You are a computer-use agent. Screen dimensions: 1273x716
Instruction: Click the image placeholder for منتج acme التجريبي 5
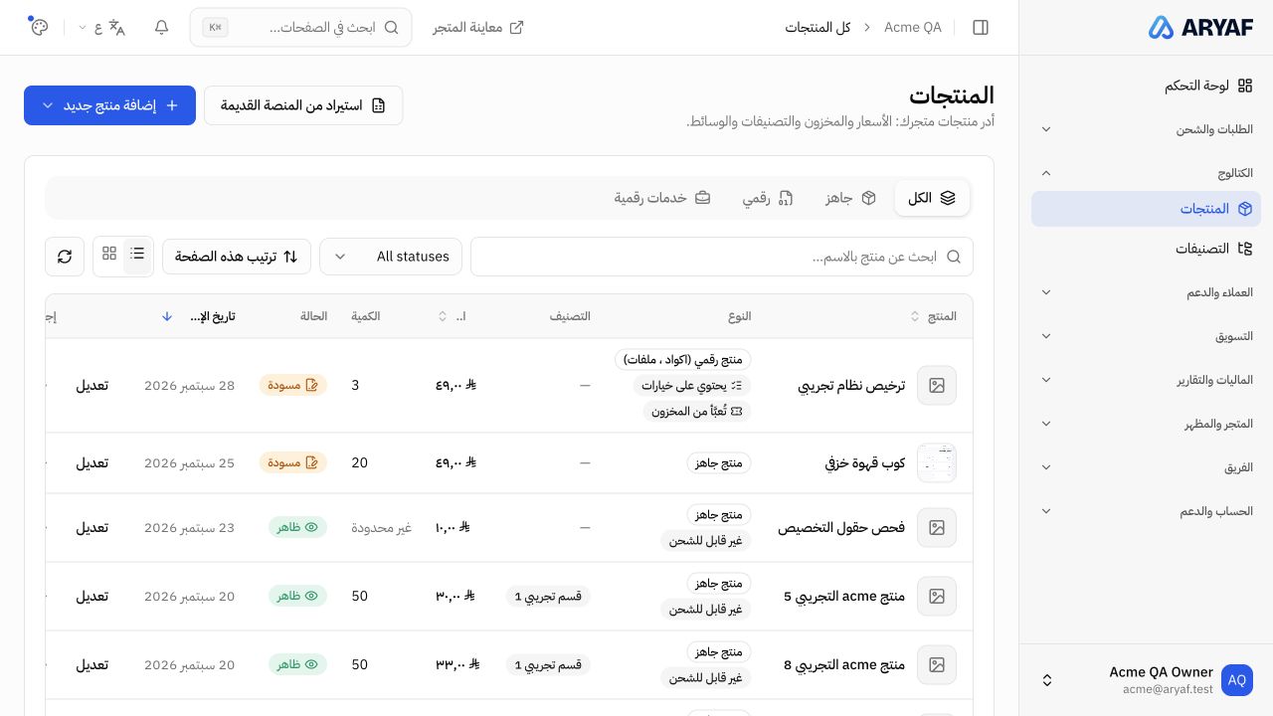pos(937,596)
